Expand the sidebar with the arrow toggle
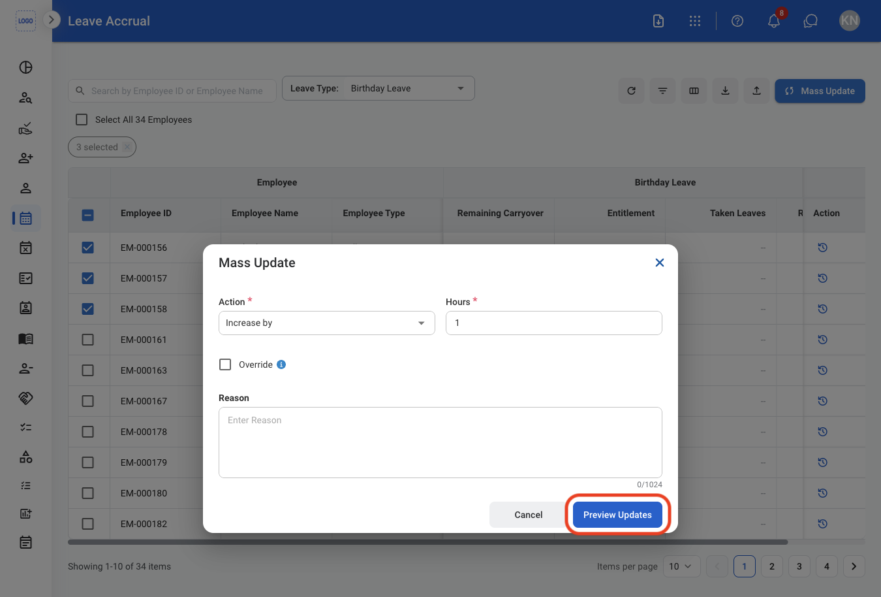 [52, 20]
